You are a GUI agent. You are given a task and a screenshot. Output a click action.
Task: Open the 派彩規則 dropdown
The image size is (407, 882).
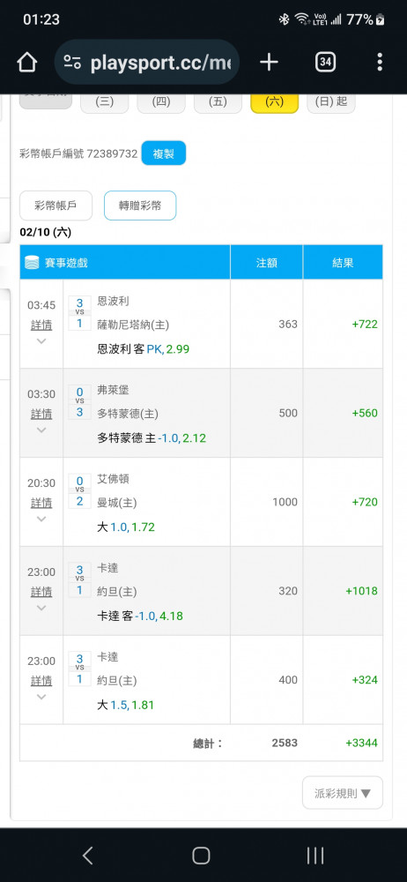tap(343, 793)
